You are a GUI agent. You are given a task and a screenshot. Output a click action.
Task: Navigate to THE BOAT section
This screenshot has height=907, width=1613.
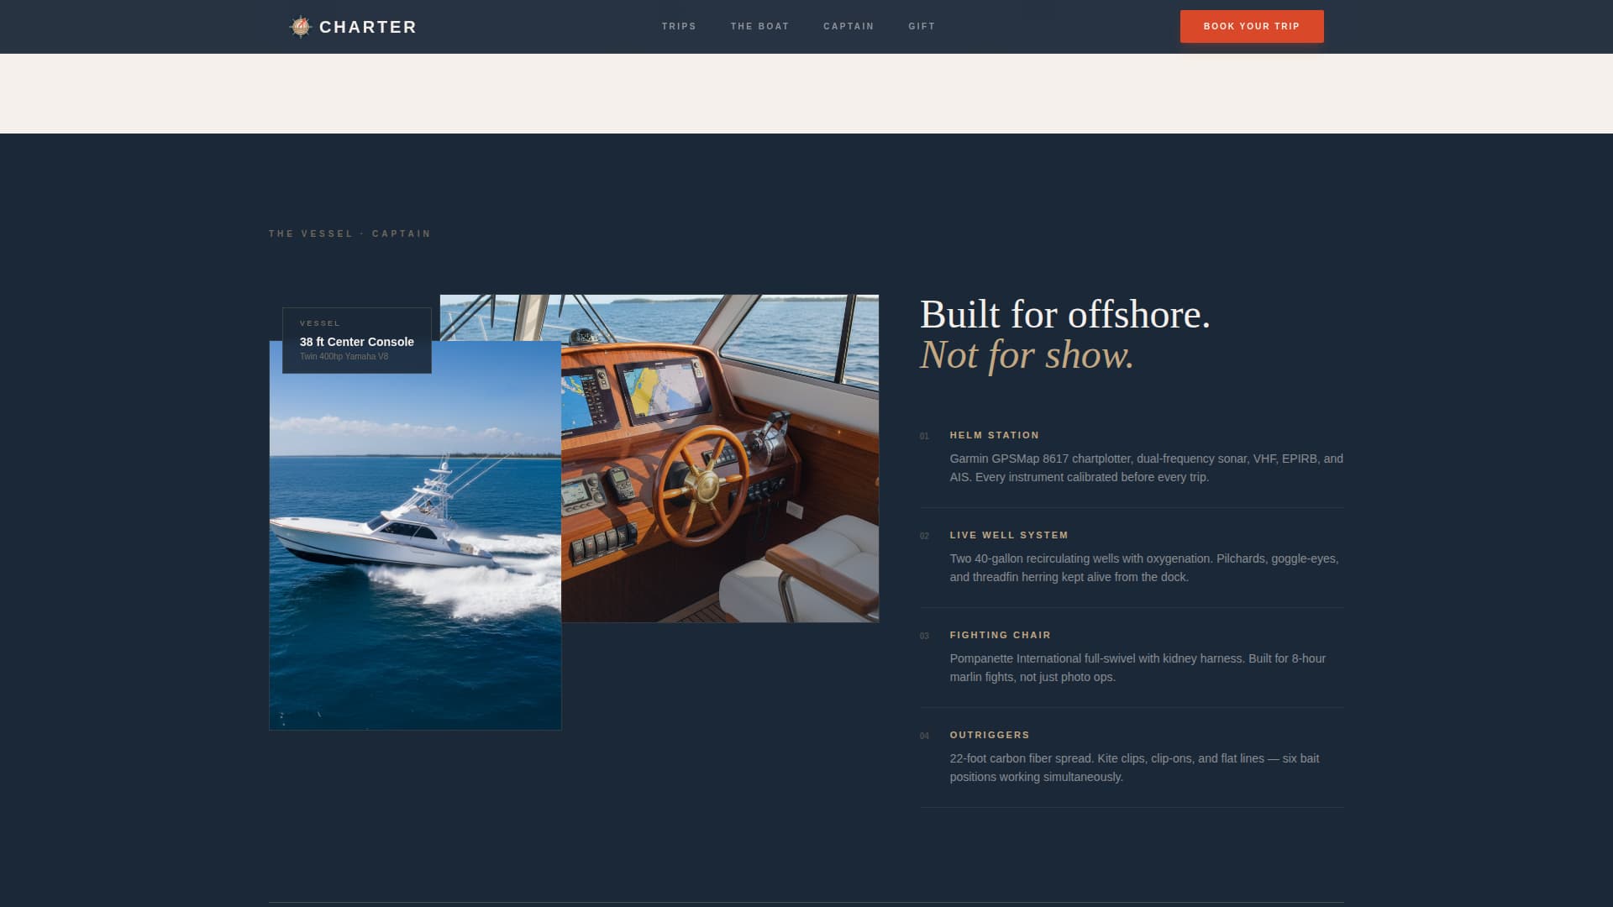click(x=759, y=26)
